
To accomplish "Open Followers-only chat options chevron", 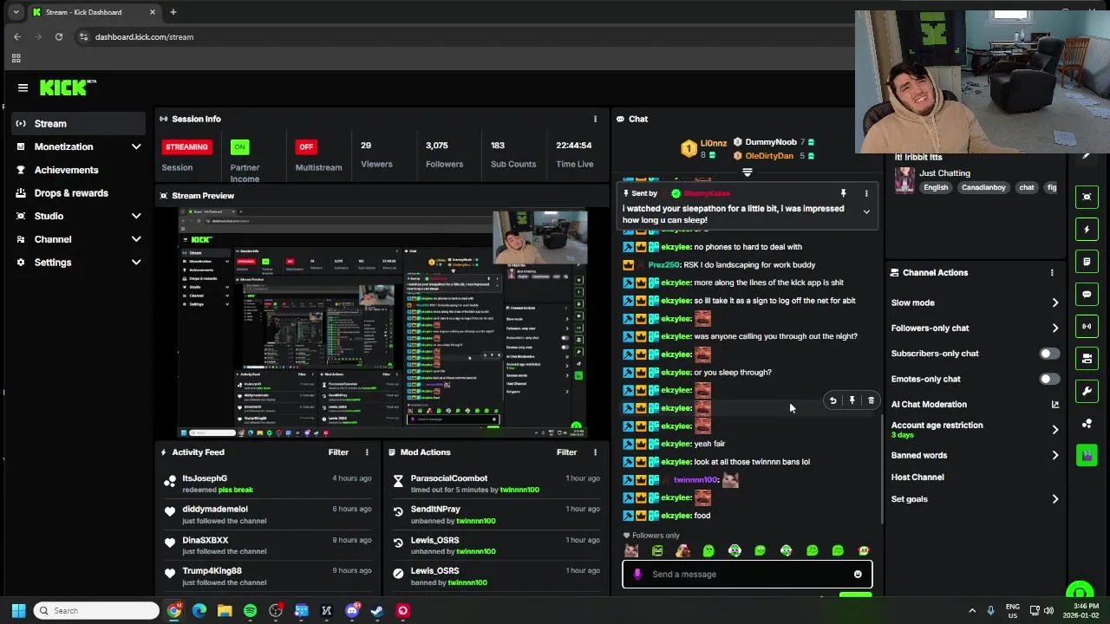I will tap(1055, 328).
